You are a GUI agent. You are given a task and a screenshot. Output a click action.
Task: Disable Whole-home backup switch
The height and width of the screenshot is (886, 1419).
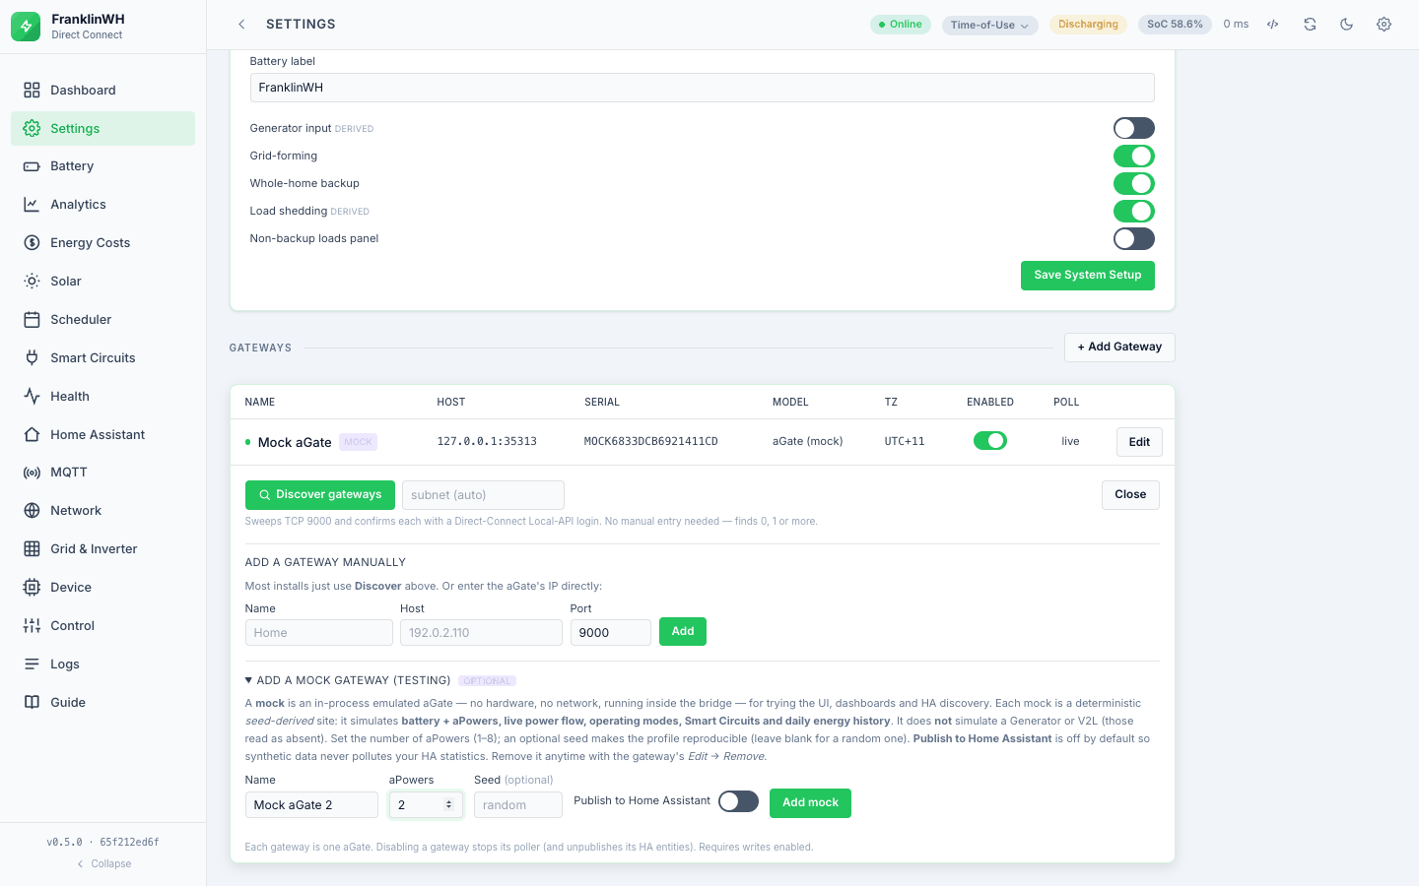(1134, 183)
